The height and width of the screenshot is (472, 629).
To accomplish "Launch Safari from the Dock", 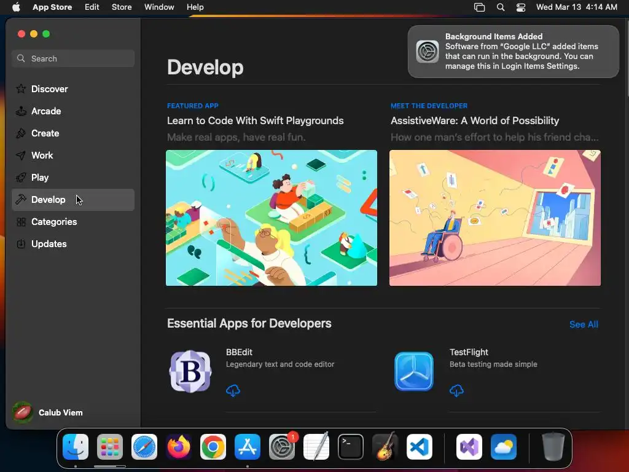I will coord(144,447).
